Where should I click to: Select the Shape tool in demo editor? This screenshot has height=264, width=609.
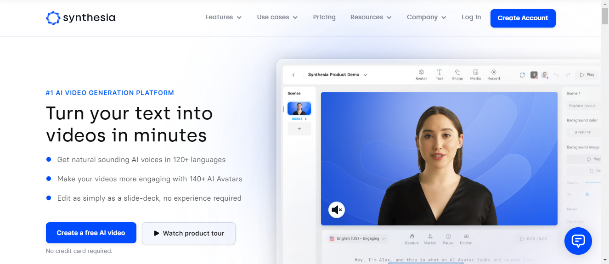(457, 75)
